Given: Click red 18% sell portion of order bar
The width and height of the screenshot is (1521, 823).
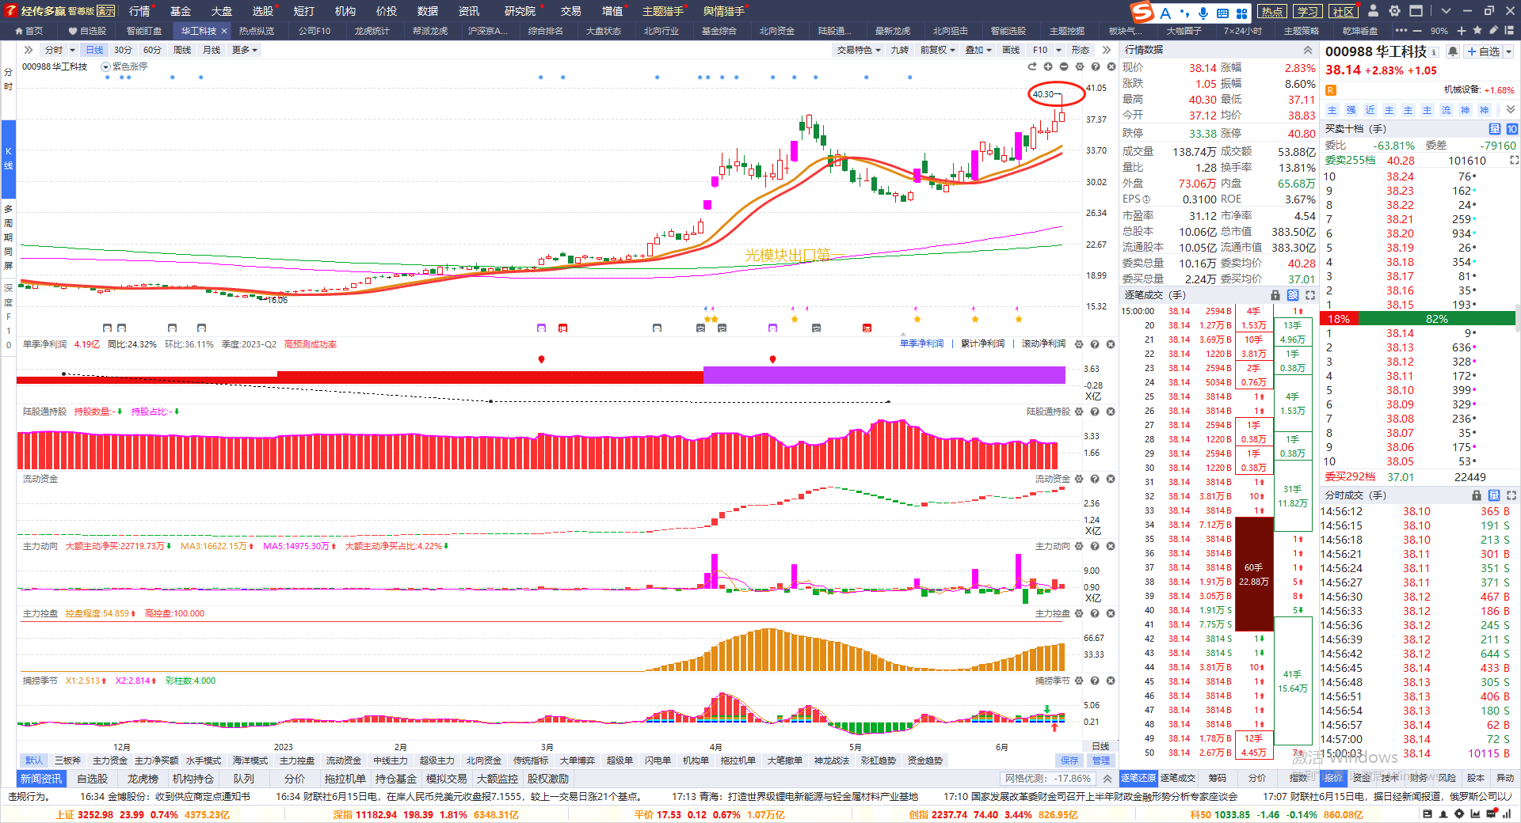Looking at the screenshot, I should point(1339,319).
